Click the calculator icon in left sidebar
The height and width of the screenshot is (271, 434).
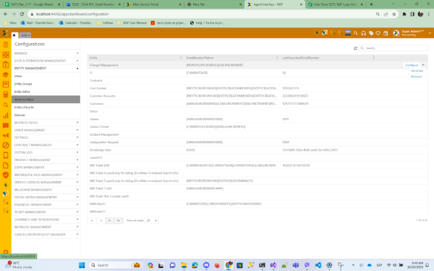[5, 95]
